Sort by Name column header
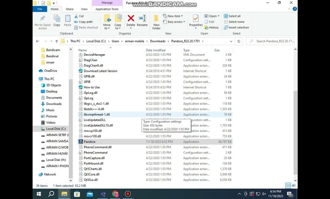The image size is (330, 199). point(82,50)
